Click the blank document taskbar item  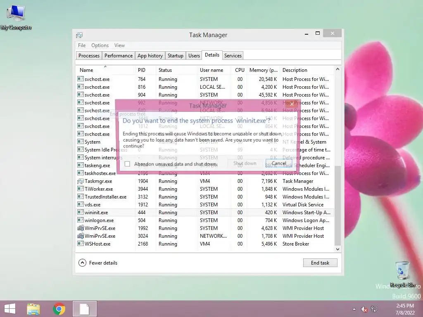[84, 309]
